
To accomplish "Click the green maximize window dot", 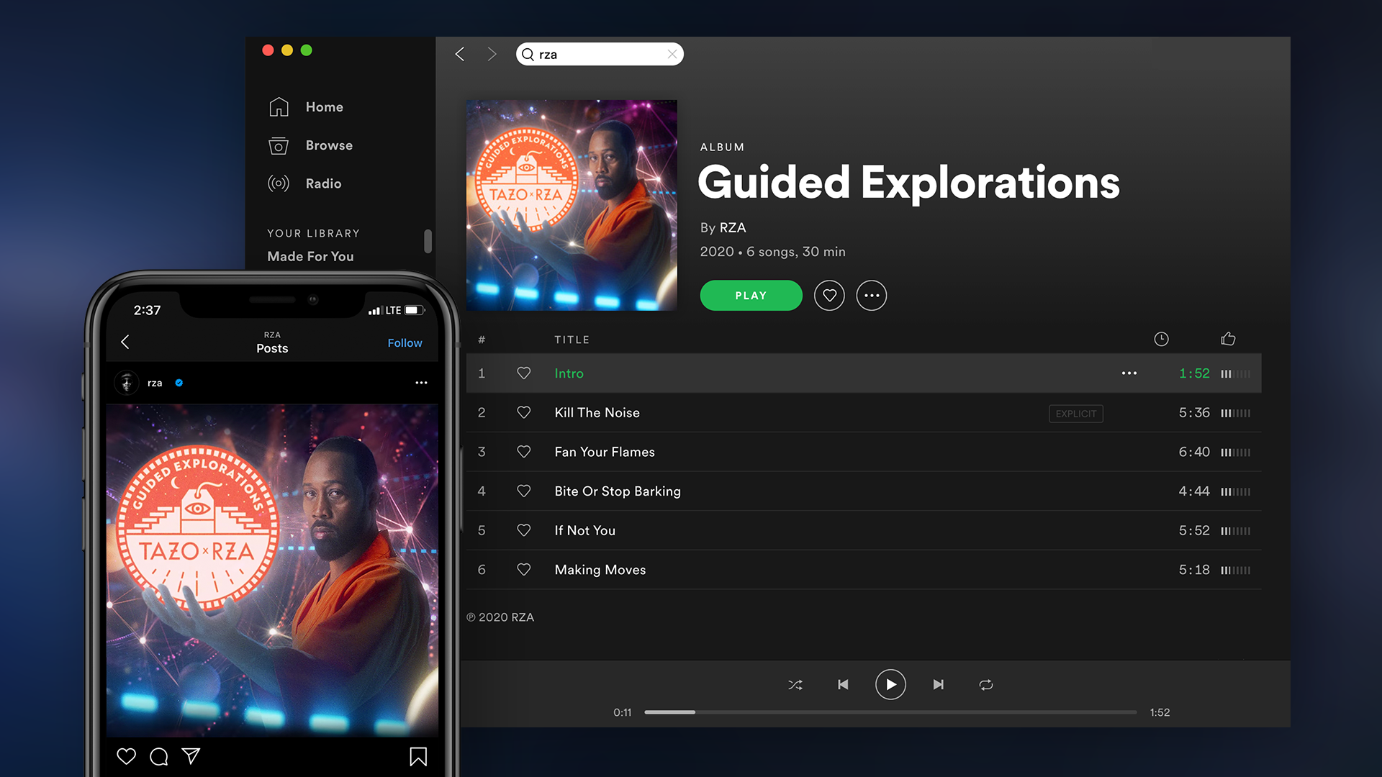I will tap(306, 50).
